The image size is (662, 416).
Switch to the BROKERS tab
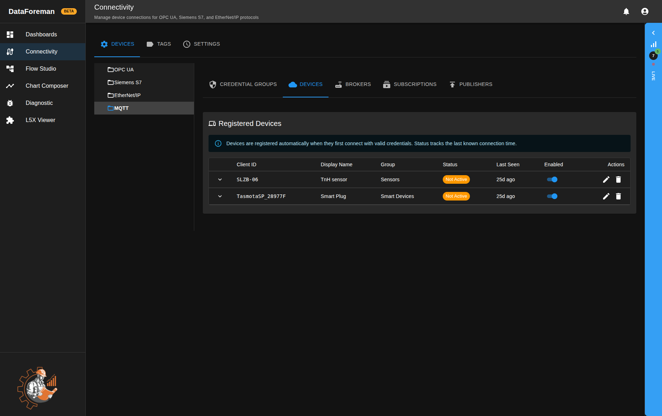pyautogui.click(x=353, y=84)
